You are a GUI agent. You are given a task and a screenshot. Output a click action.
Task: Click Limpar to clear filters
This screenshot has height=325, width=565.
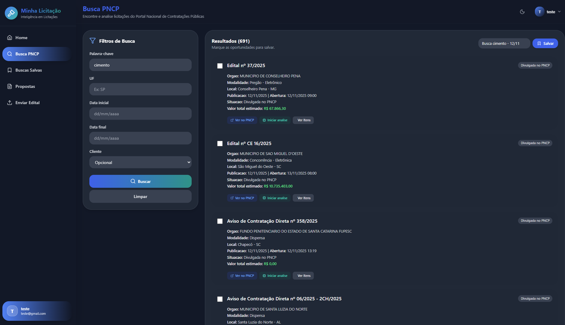[x=140, y=197]
